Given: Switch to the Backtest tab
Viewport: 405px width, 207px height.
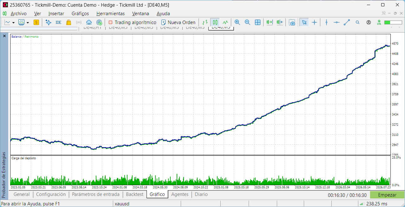Looking at the screenshot, I should [x=135, y=194].
